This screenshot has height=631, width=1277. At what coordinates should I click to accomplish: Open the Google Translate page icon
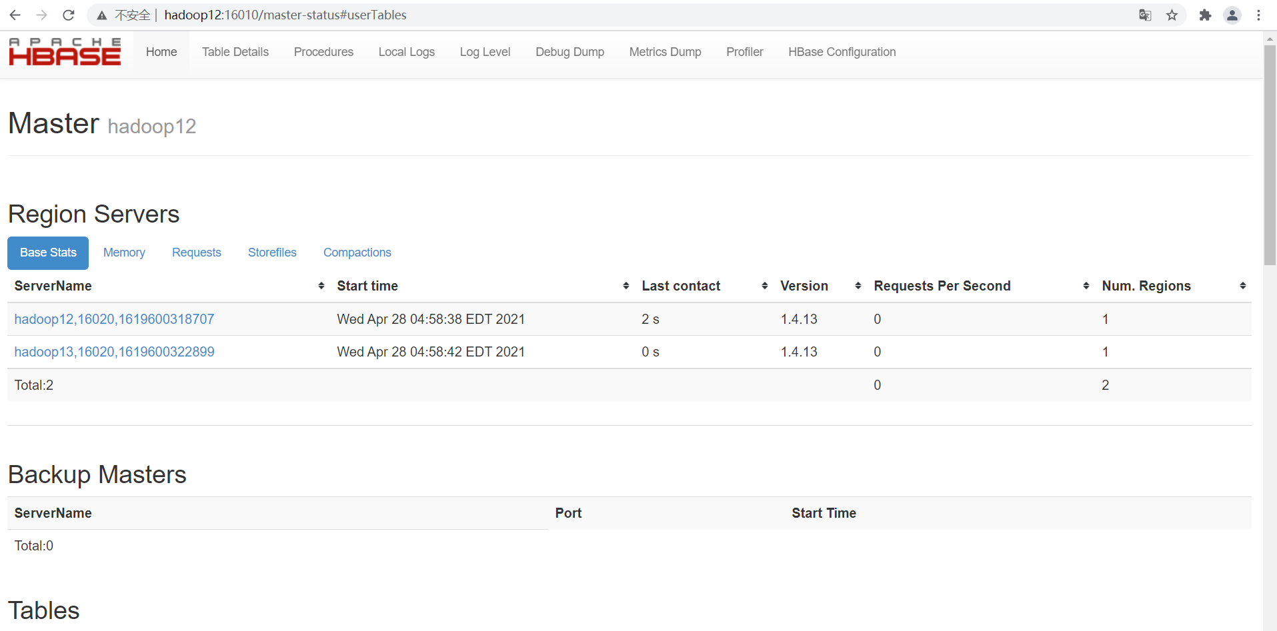pos(1145,15)
